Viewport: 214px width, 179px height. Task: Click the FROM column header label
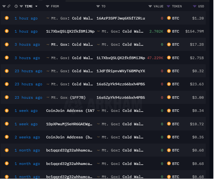click(55, 6)
